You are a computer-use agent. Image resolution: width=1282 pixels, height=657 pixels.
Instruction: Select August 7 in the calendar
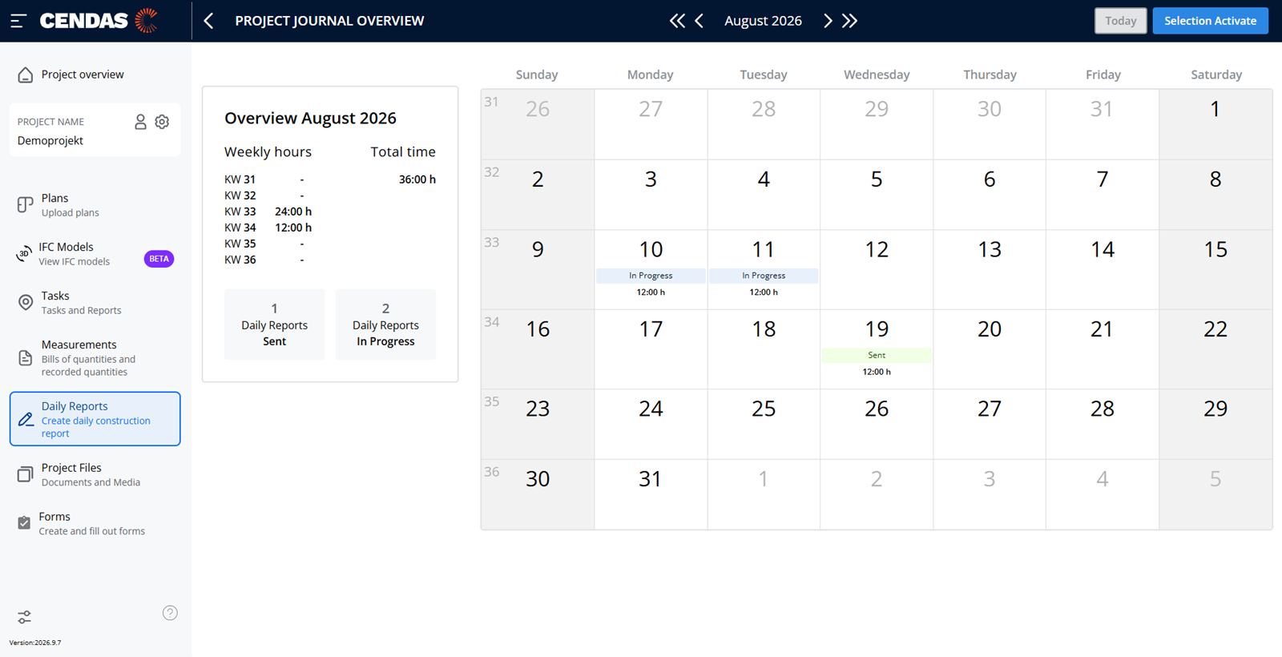(1103, 195)
